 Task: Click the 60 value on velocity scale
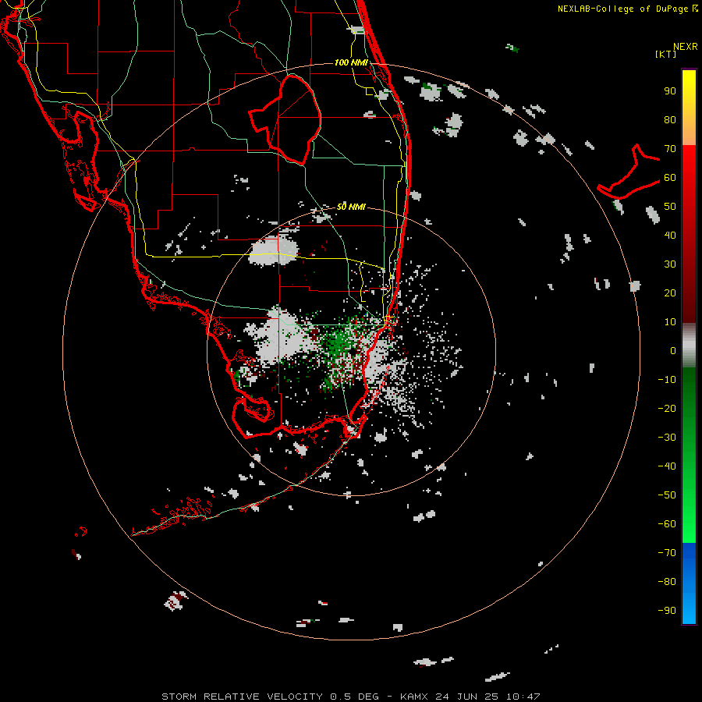click(670, 178)
